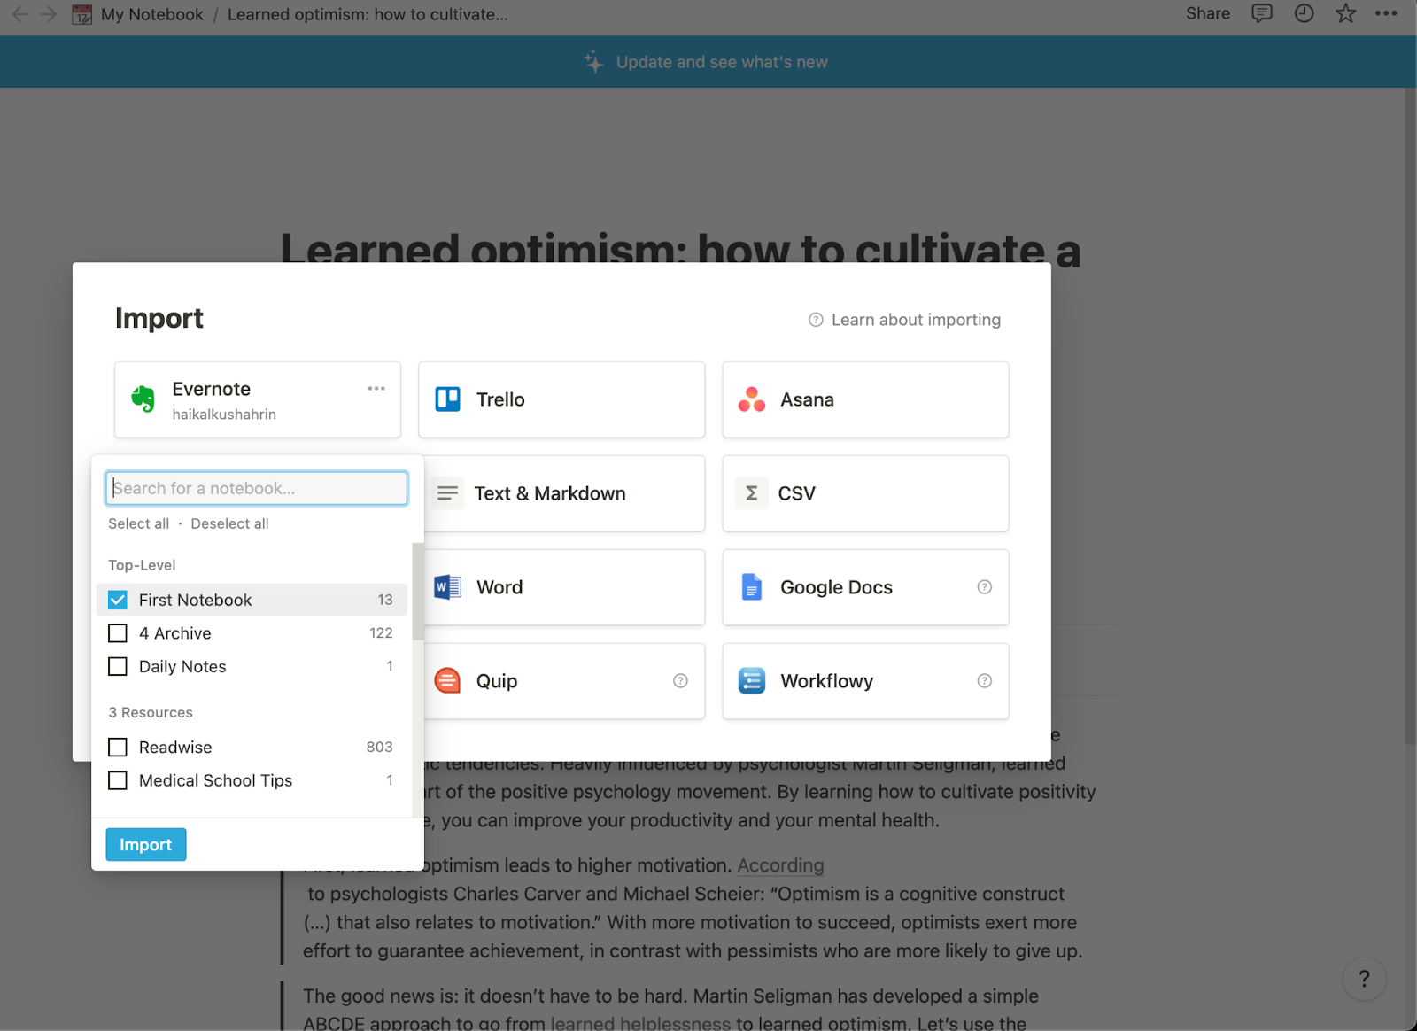Click the Quip help question icon

pos(680,681)
